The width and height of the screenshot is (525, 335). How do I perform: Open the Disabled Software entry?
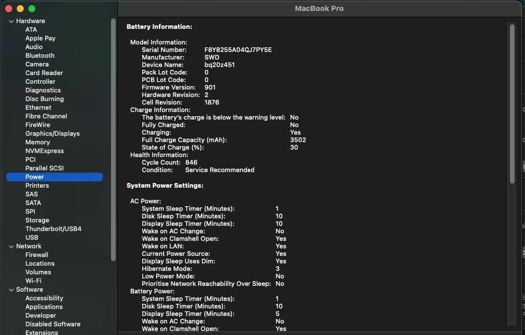click(x=53, y=324)
